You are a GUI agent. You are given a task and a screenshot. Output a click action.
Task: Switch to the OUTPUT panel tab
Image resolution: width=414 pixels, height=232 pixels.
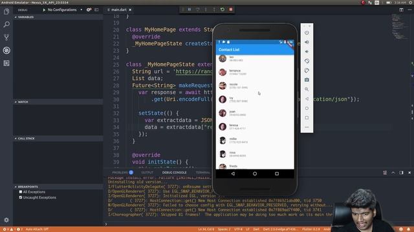[147, 173]
